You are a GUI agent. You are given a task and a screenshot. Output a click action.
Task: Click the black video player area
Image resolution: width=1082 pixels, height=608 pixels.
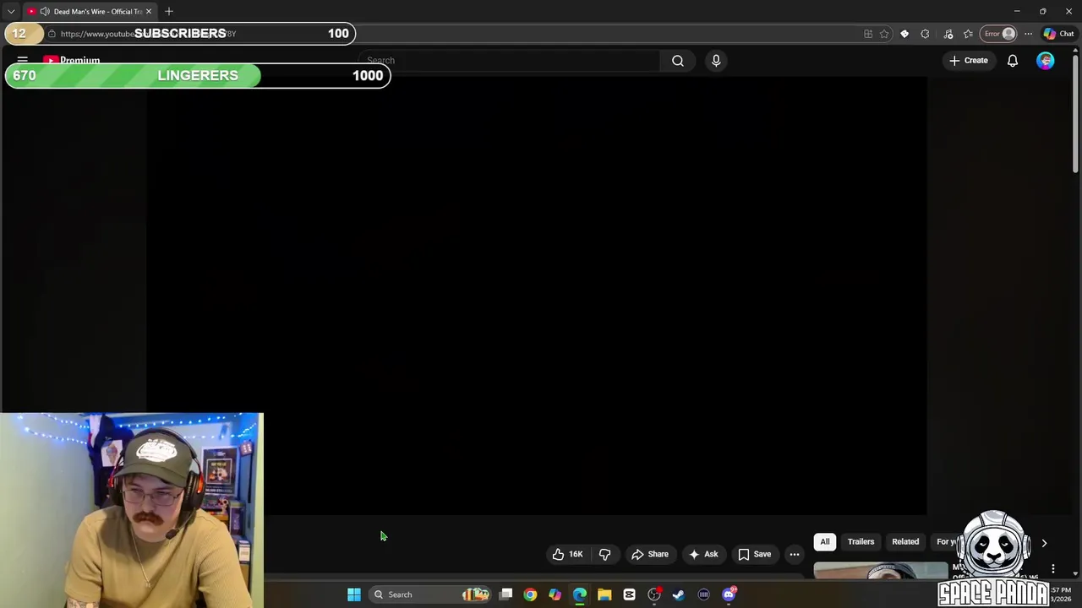point(537,296)
